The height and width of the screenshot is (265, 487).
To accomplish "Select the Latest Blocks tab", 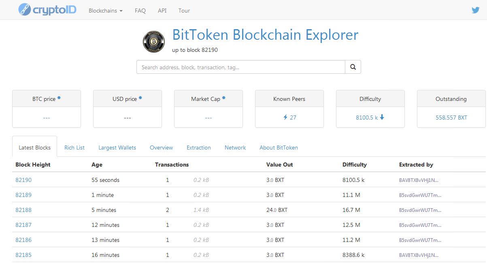I will coord(35,147).
